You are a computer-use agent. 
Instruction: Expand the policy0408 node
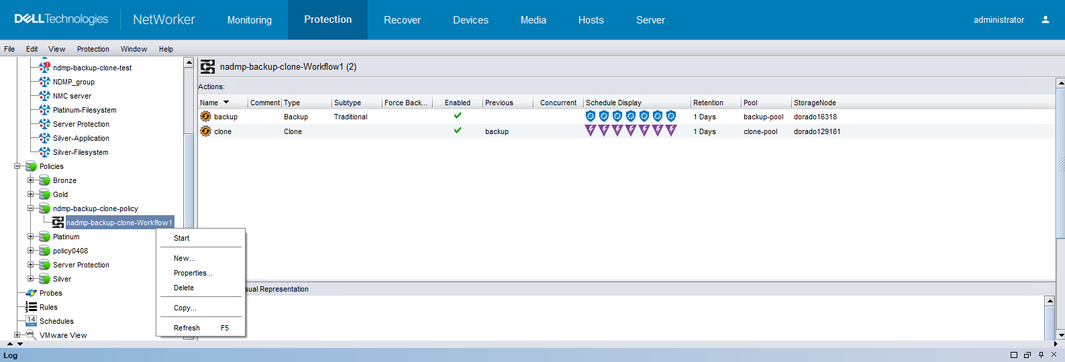30,250
